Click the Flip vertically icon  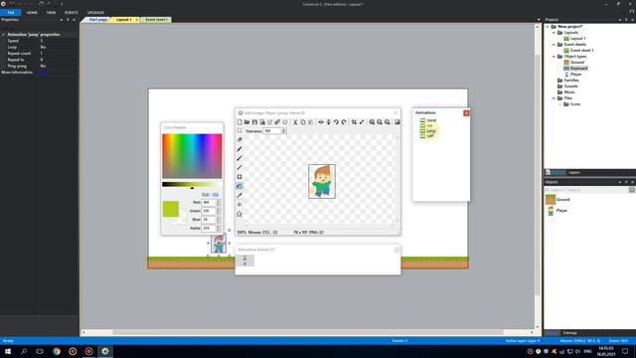[x=329, y=122]
